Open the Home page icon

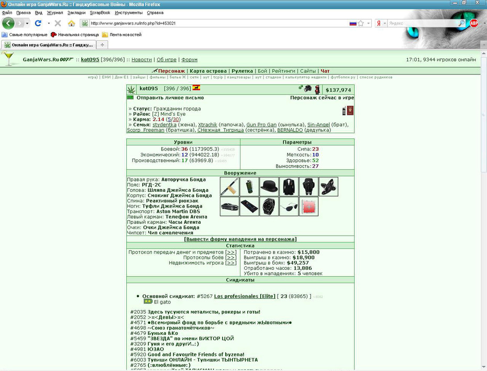(71, 23)
